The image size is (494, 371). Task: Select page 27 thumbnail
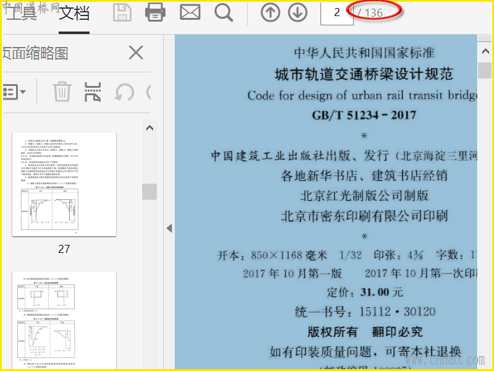(x=64, y=184)
